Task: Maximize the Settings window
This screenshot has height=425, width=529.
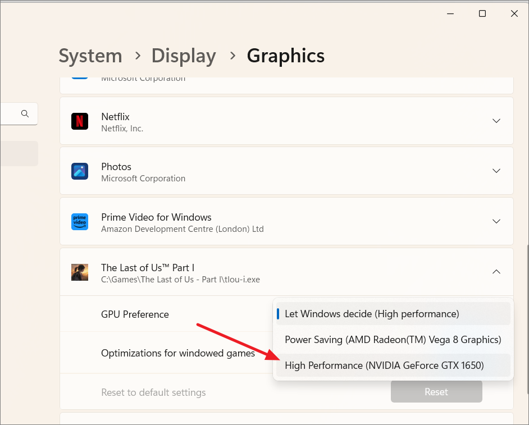Action: (482, 13)
